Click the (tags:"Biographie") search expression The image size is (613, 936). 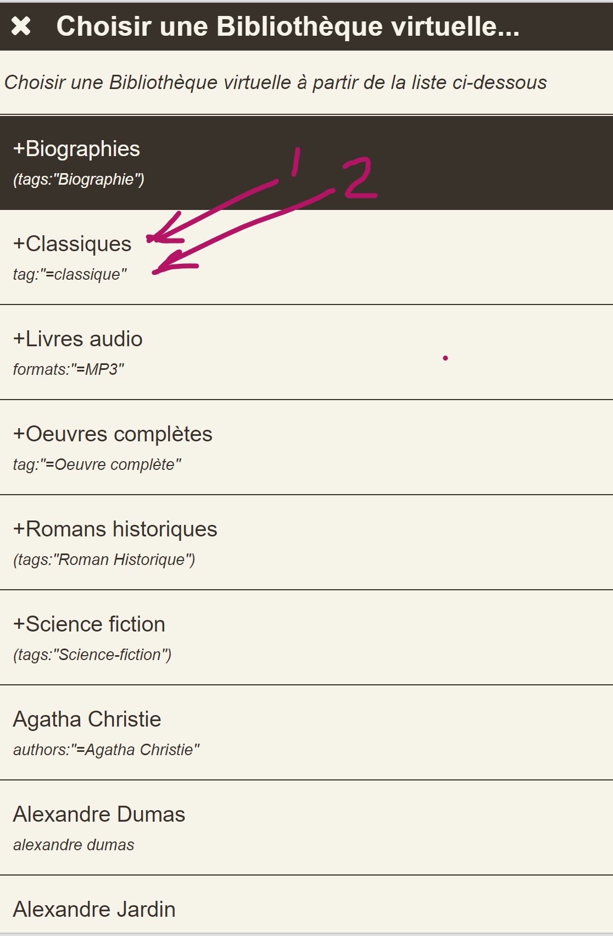(79, 179)
